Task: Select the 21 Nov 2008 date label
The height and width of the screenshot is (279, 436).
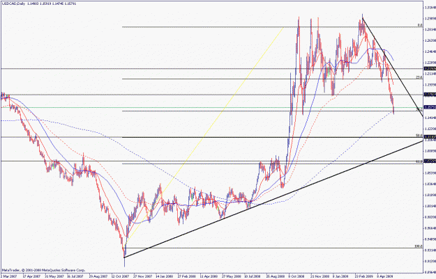Action: (x=320, y=276)
